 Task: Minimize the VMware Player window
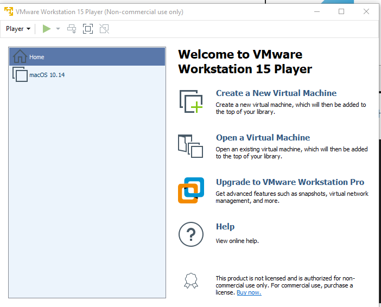click(317, 11)
